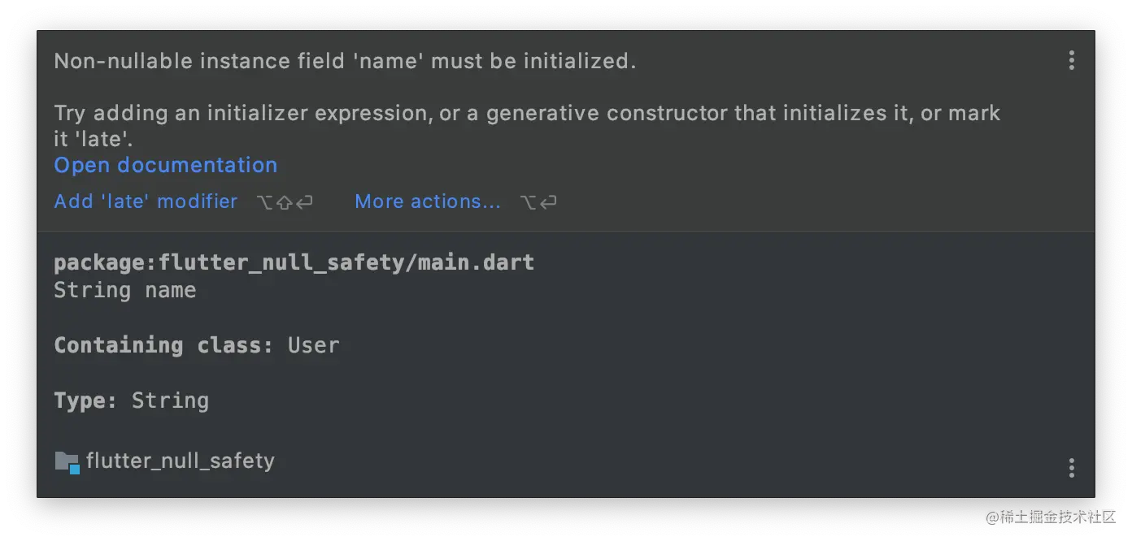Screen dimensions: 1132x541
Task: Click the 'Try adding an initializer expression' suggestion
Action: click(x=527, y=126)
